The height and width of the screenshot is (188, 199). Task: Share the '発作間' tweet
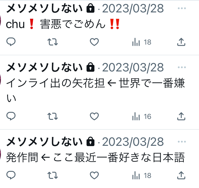tap(181, 175)
